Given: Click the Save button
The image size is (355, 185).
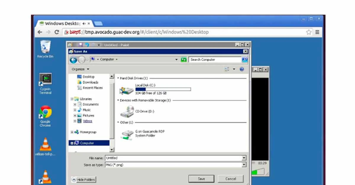Looking at the screenshot, I should tap(201, 179).
